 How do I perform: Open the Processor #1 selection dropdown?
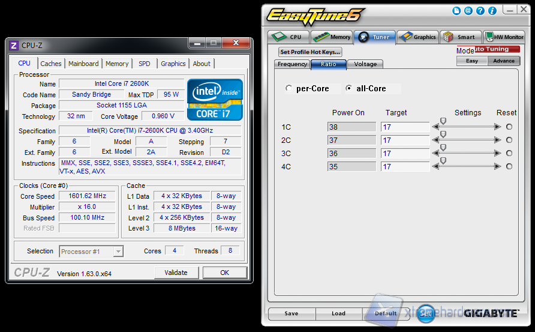point(91,252)
